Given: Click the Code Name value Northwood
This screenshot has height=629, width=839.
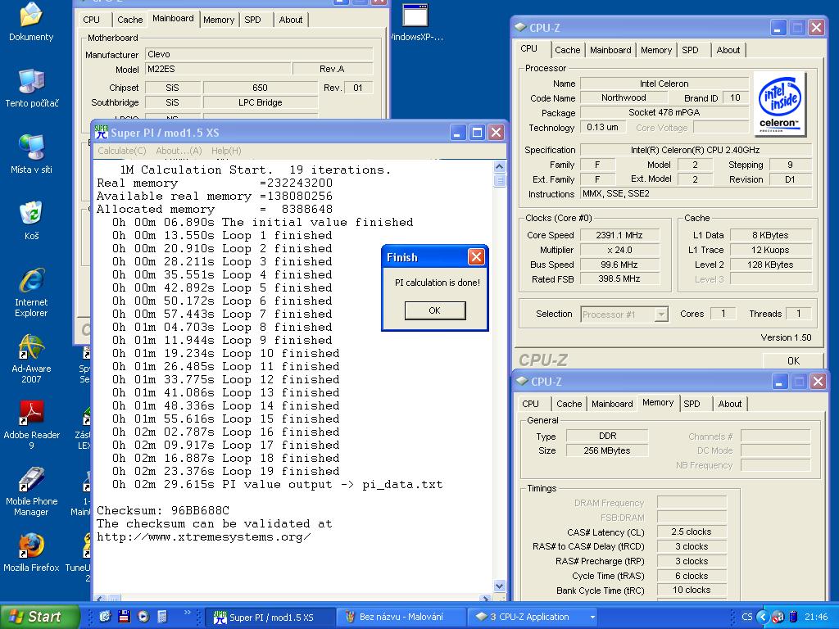Looking at the screenshot, I should tap(624, 98).
